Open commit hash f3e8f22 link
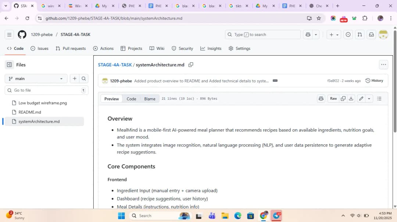 point(333,81)
